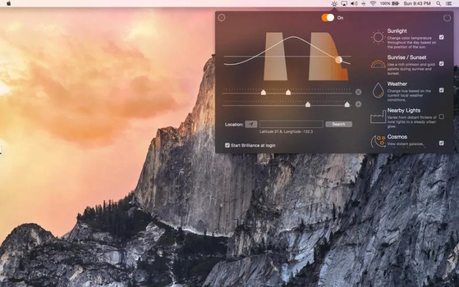Disable the Weather checkbox
The image size is (459, 287).
[x=441, y=90]
